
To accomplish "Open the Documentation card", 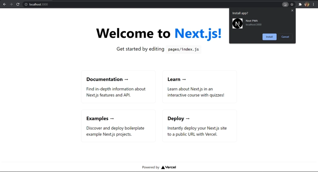I will point(118,87).
